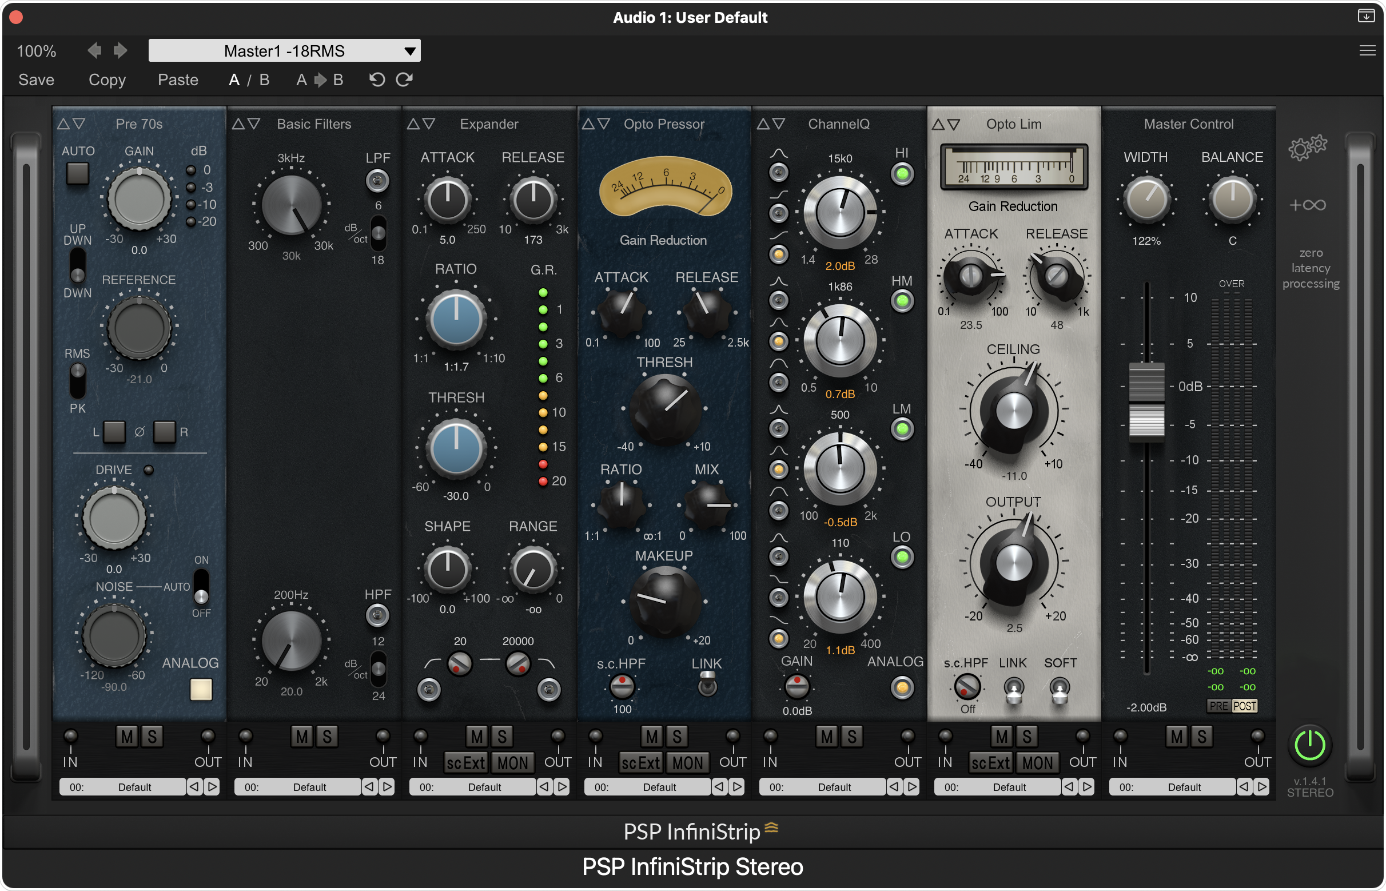Mute the Pre 70s module
This screenshot has height=891, width=1386.
point(128,737)
